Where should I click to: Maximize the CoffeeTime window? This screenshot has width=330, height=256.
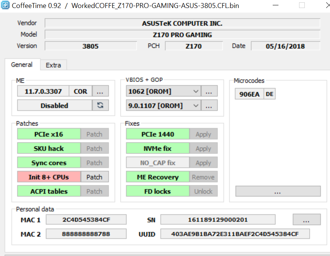pos(302,5)
